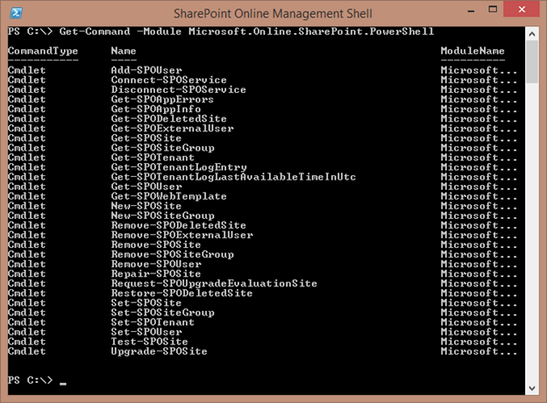
Task: Click the Set-SPOSiteGroup cmdlet name
Action: [x=162, y=313]
